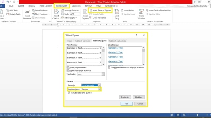Open Word Help question mark icon
This screenshot has height=118, width=211.
coord(195,2)
